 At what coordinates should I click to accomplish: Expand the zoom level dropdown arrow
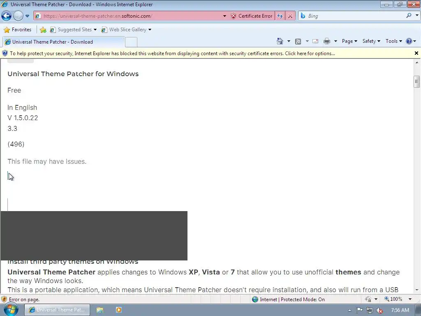(x=410, y=299)
